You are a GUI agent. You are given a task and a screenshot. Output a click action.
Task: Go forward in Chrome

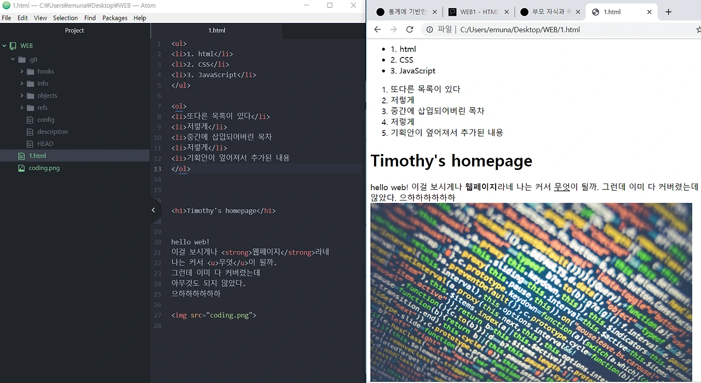(393, 30)
